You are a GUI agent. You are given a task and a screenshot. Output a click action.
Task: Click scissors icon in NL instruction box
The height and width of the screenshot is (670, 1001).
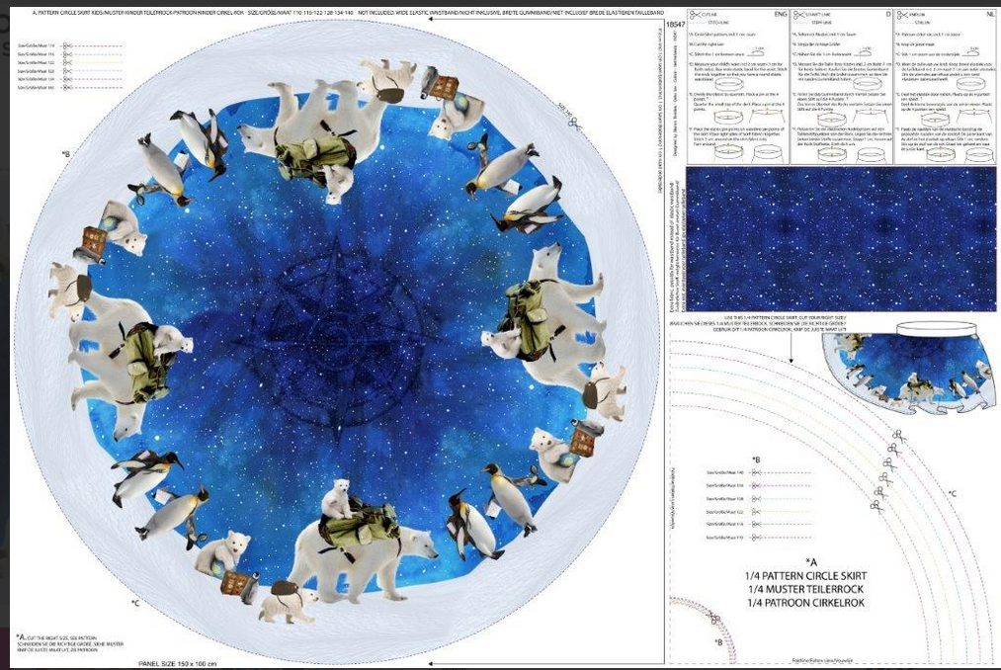pos(902,15)
